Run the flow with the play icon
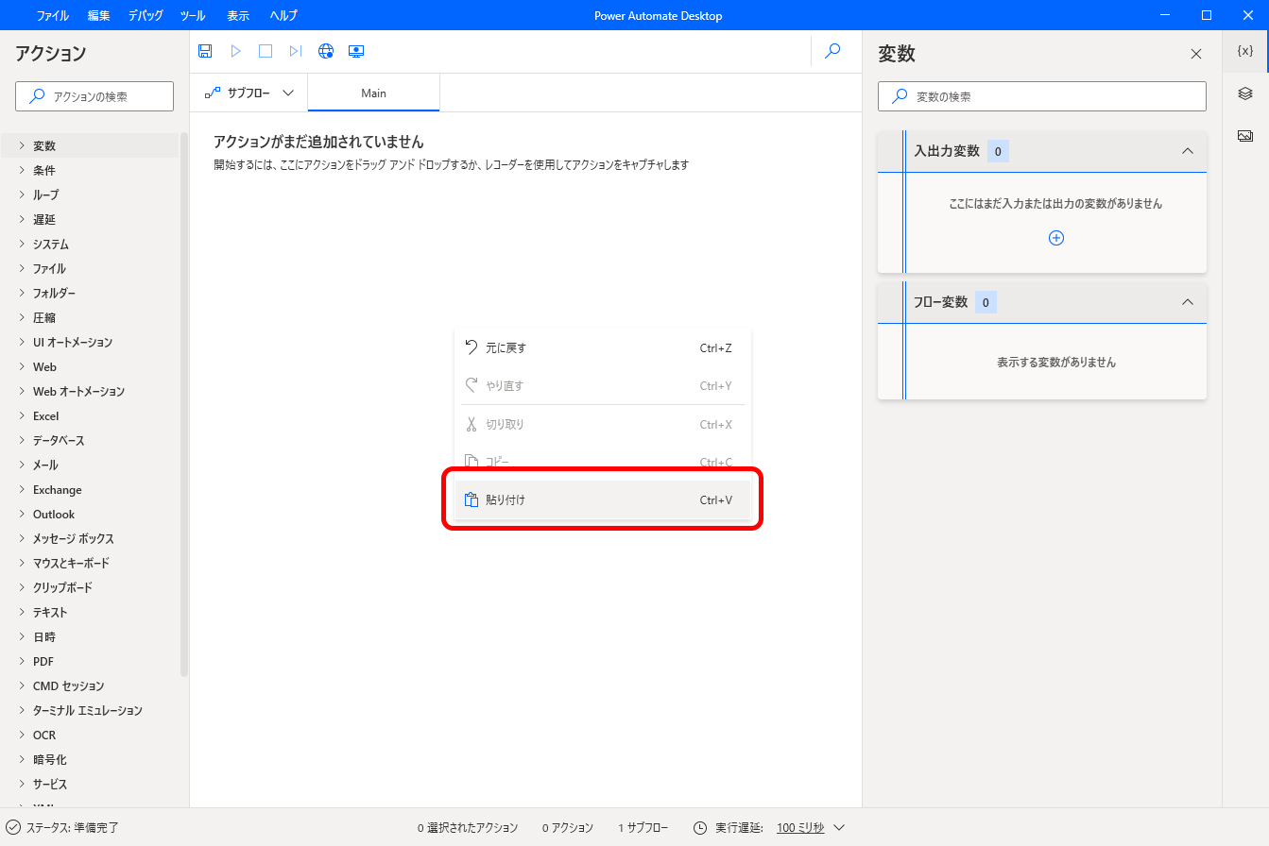Viewport: 1269px width, 846px height. pyautogui.click(x=235, y=51)
